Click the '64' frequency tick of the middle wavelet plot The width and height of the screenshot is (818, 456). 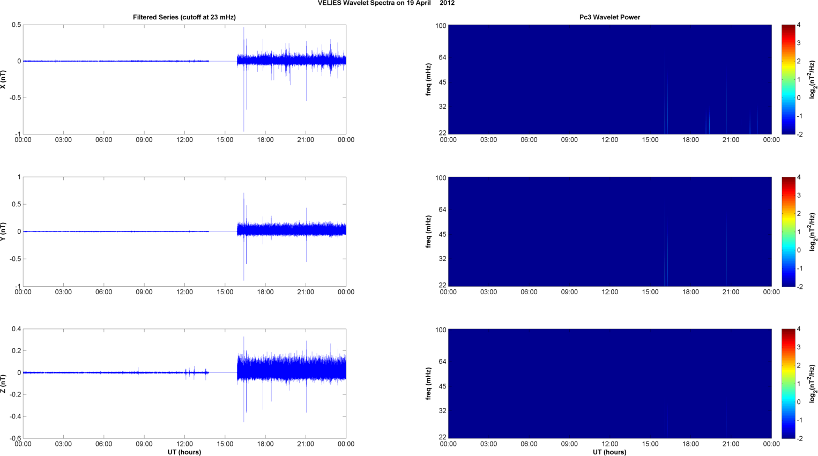(x=442, y=210)
